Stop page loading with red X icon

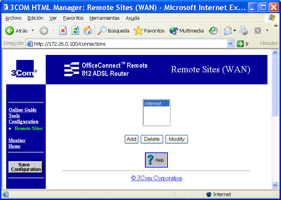pos(63,31)
